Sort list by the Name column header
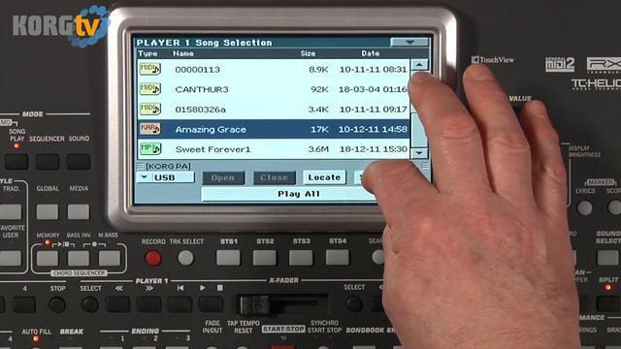Screen dimensions: 621x349 183,53
